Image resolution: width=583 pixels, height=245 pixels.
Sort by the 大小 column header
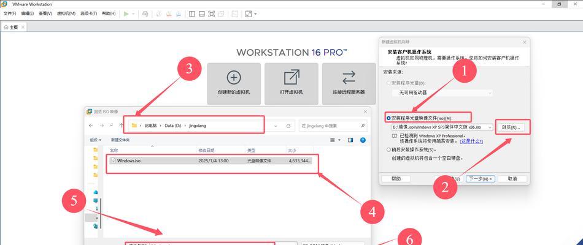pyautogui.click(x=292, y=150)
